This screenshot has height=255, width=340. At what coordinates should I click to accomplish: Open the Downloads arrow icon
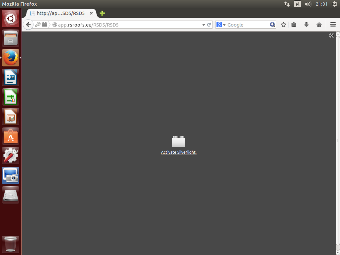coord(306,25)
